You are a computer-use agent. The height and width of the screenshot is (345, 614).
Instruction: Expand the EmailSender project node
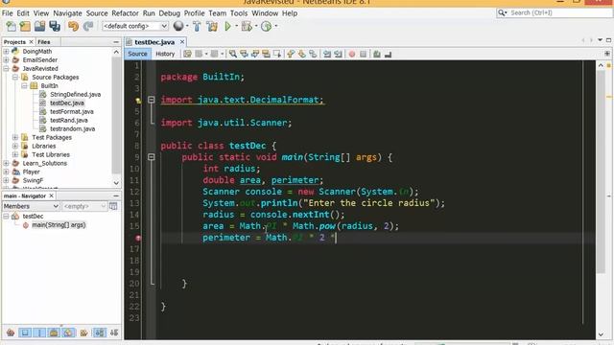(x=6, y=59)
